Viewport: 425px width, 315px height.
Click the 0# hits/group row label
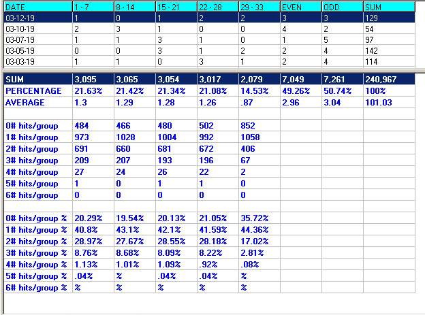tap(32, 126)
